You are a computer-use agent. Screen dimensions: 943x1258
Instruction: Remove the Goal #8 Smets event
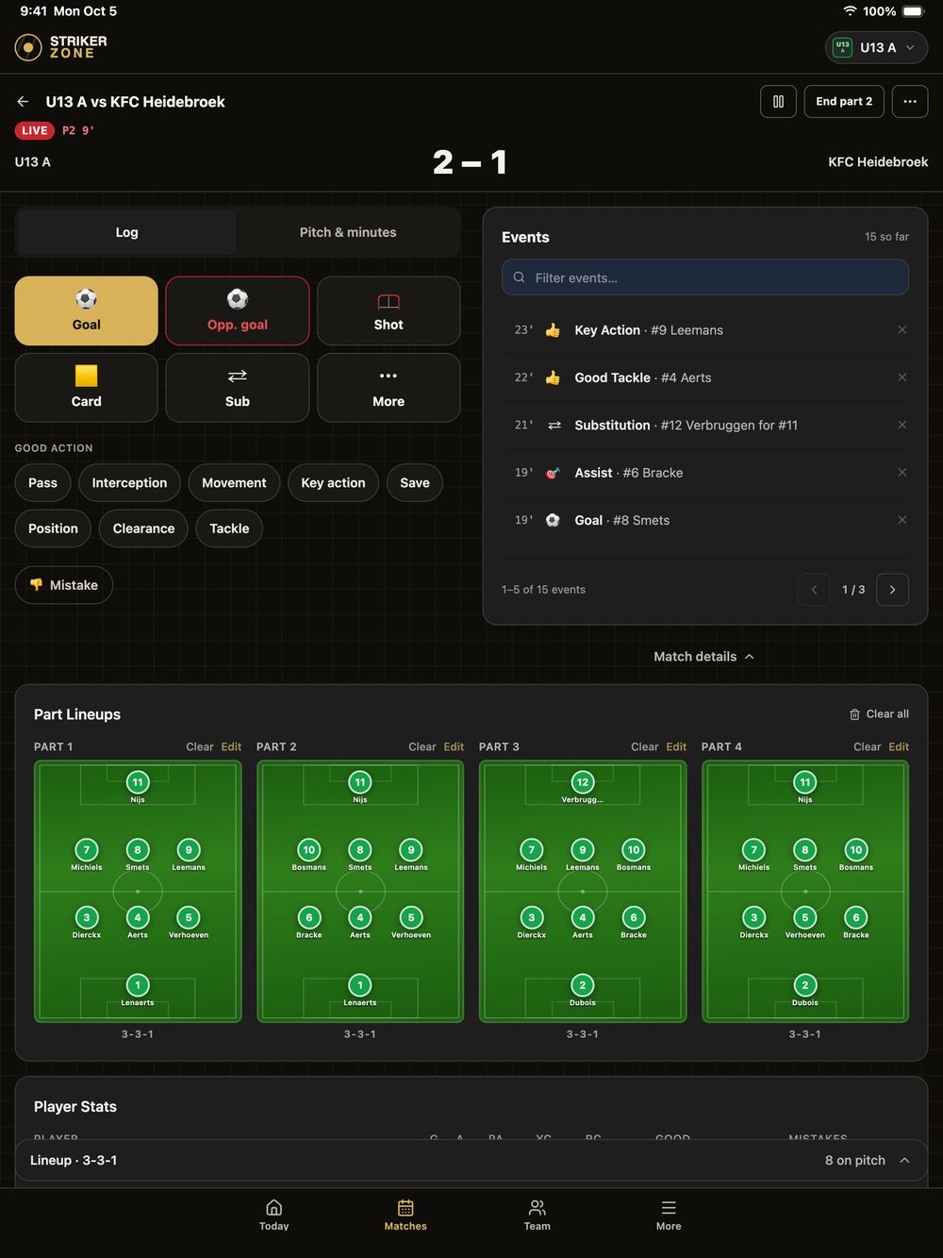(x=902, y=520)
